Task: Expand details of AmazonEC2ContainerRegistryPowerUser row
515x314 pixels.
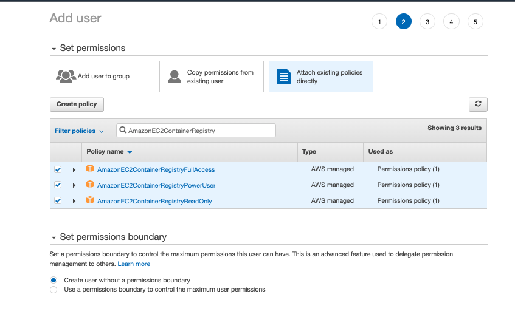Action: 74,185
